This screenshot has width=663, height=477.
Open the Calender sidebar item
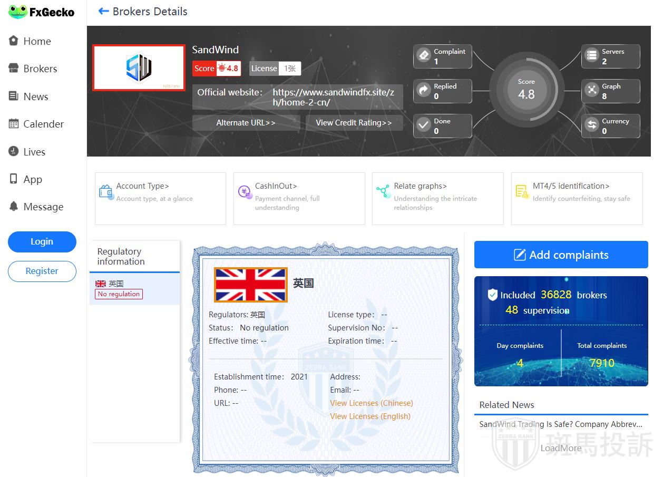(43, 124)
